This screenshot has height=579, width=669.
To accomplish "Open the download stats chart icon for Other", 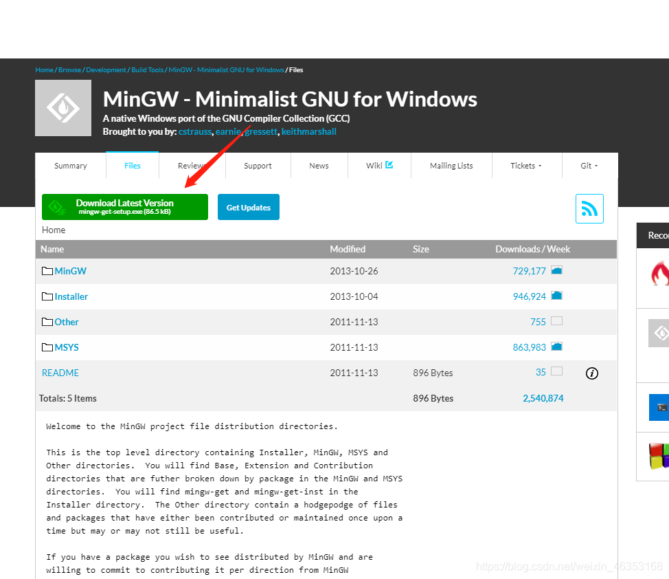I will point(556,321).
